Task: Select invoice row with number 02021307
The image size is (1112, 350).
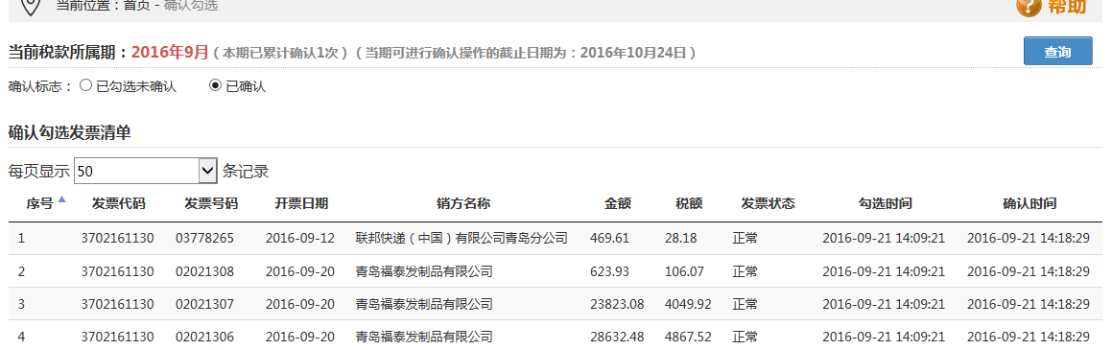Action: point(556,304)
